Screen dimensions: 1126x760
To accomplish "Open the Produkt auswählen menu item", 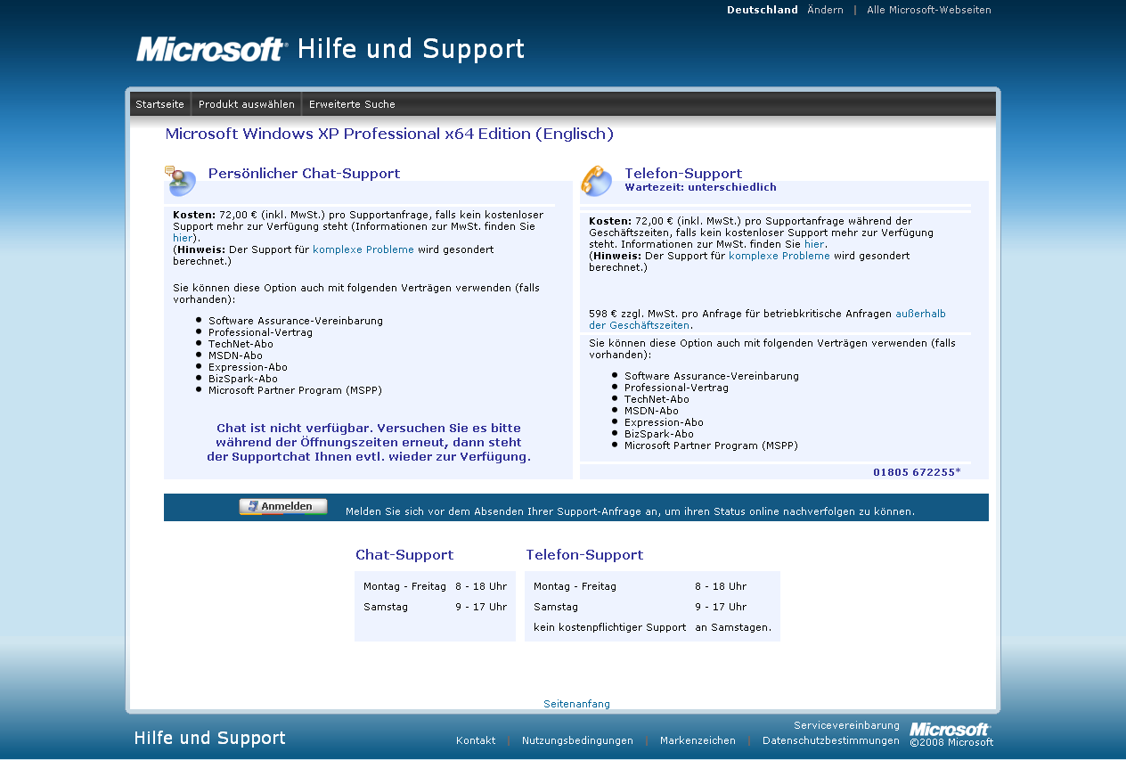I will click(x=247, y=104).
